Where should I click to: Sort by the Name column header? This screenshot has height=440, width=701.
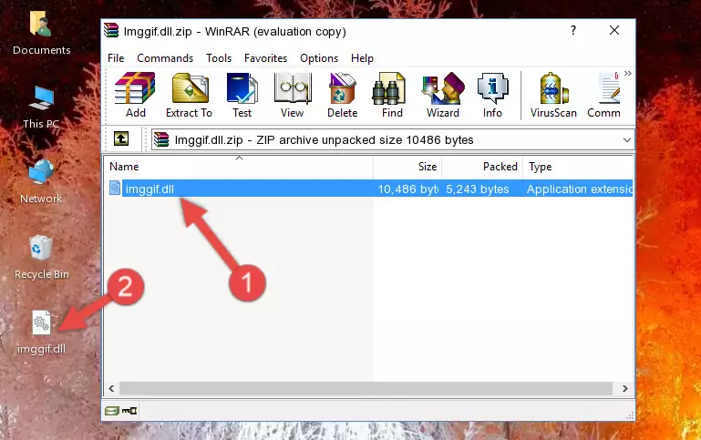(239, 167)
